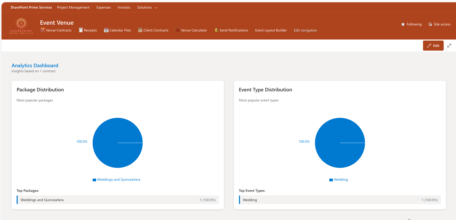
Task: Open the Client-Contracts navigation link
Action: point(156,30)
